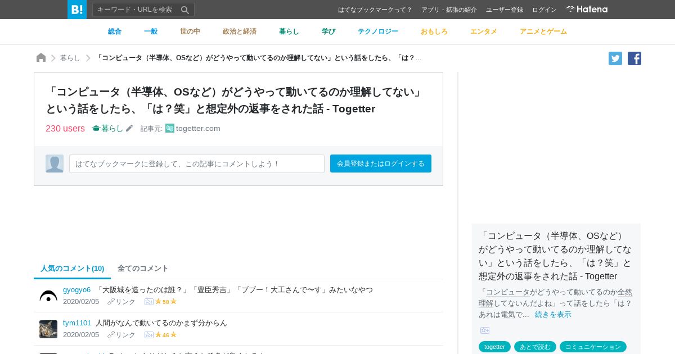
Task: Click the 58 star count
Action: point(166,302)
